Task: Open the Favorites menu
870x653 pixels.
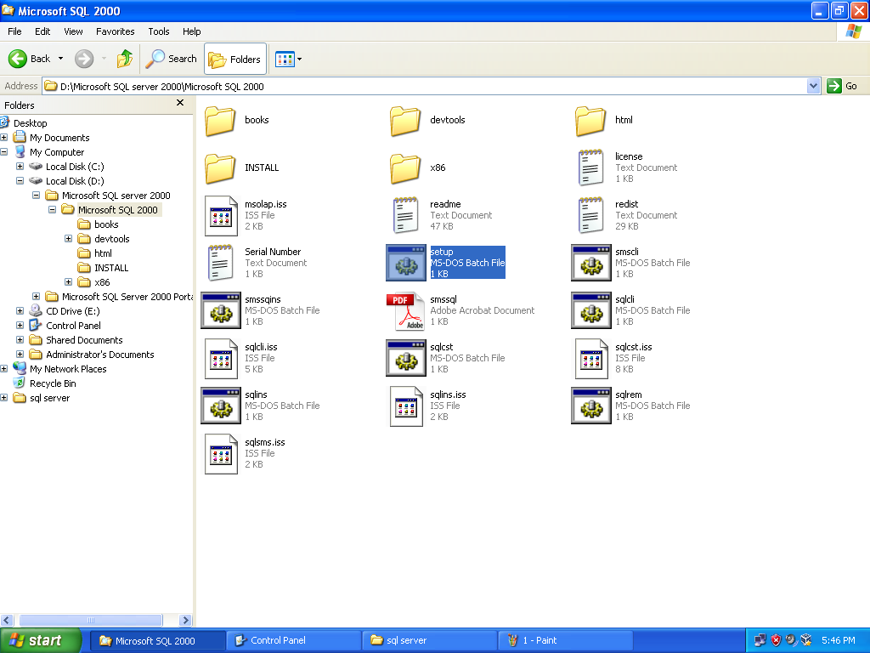Action: click(116, 31)
